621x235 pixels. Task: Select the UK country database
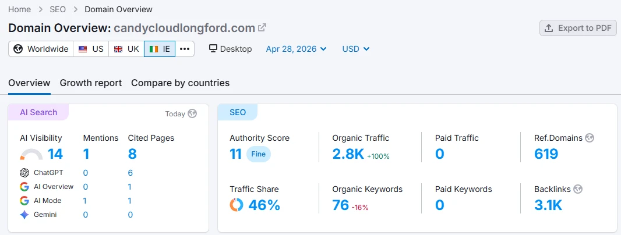pos(126,49)
